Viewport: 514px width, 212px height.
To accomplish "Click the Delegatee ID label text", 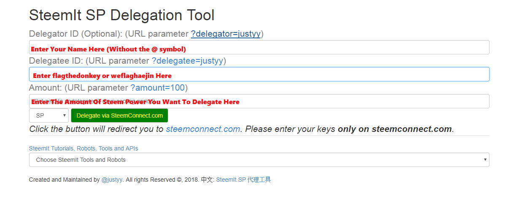I will coord(56,61).
